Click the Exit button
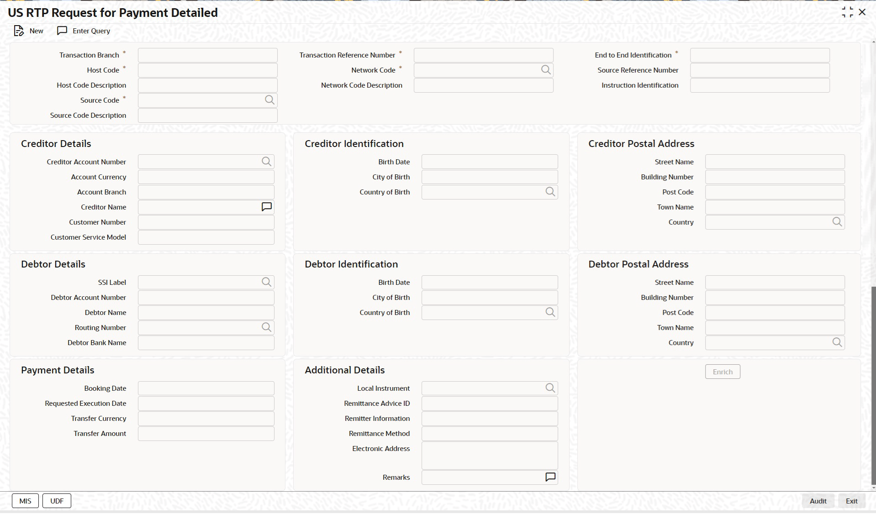This screenshot has width=876, height=514. pos(851,501)
